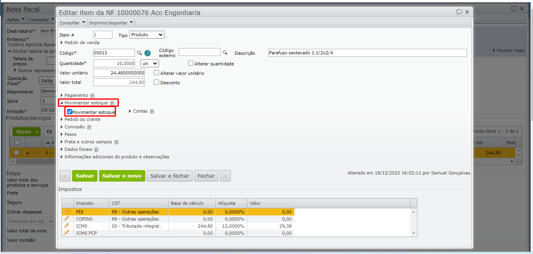Click into the Código externo field

pos(200,52)
